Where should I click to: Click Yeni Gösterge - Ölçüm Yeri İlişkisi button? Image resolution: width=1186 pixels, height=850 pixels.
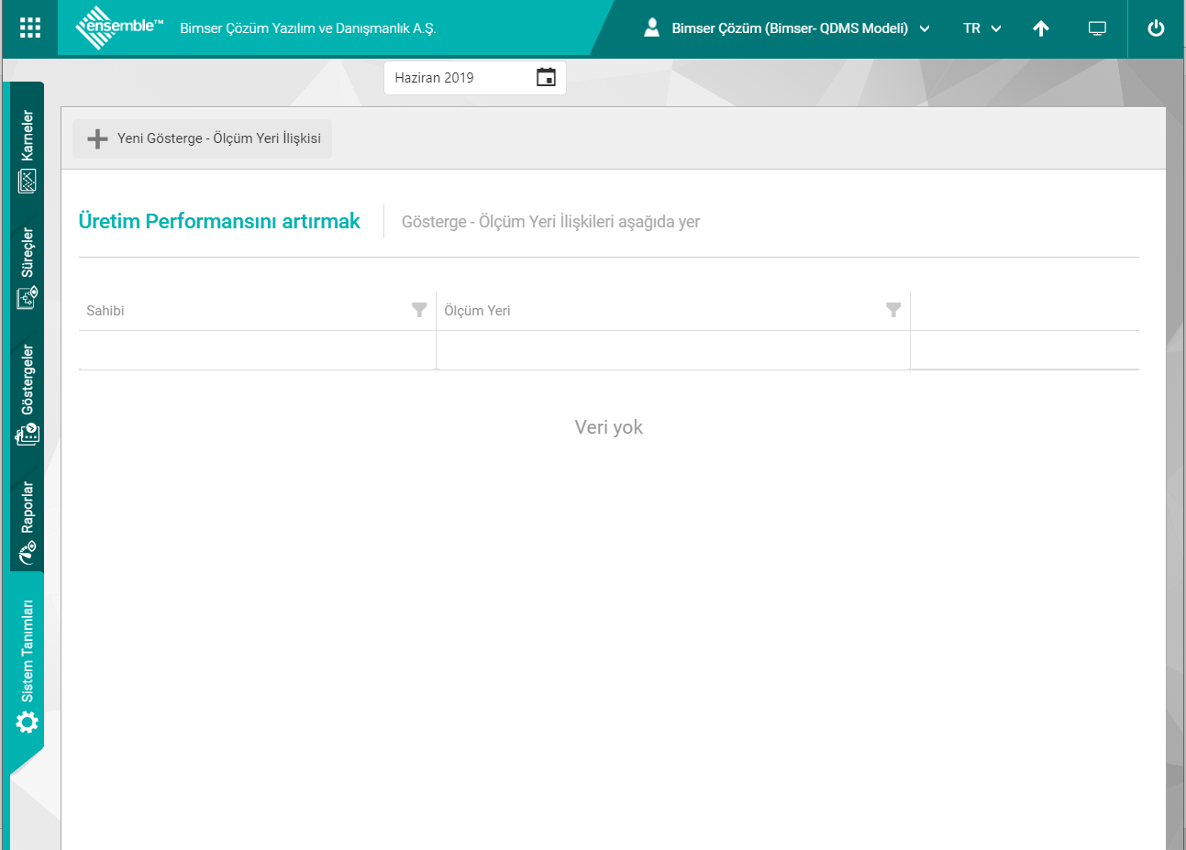(x=203, y=138)
